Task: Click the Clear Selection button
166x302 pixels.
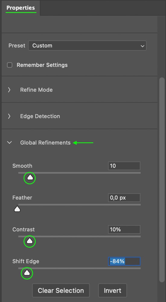Action: pyautogui.click(x=61, y=291)
